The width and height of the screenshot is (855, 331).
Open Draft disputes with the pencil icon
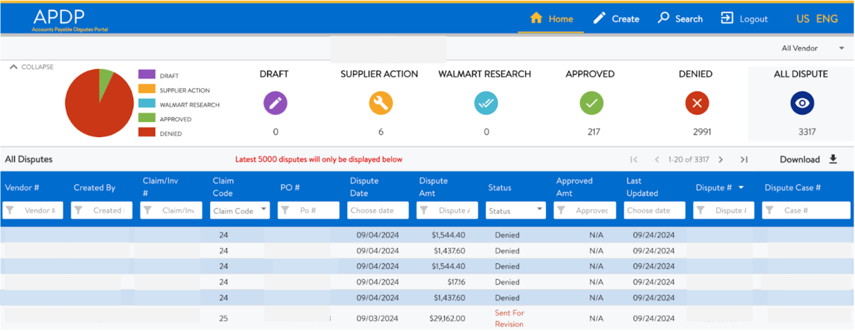(275, 103)
